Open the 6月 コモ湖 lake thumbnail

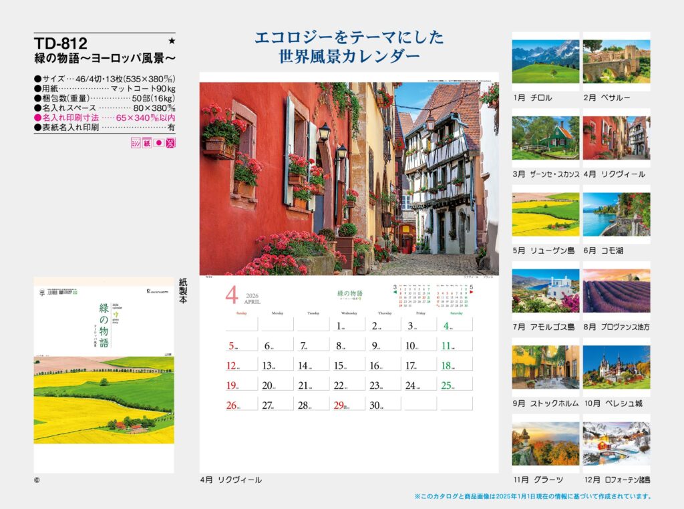click(616, 214)
